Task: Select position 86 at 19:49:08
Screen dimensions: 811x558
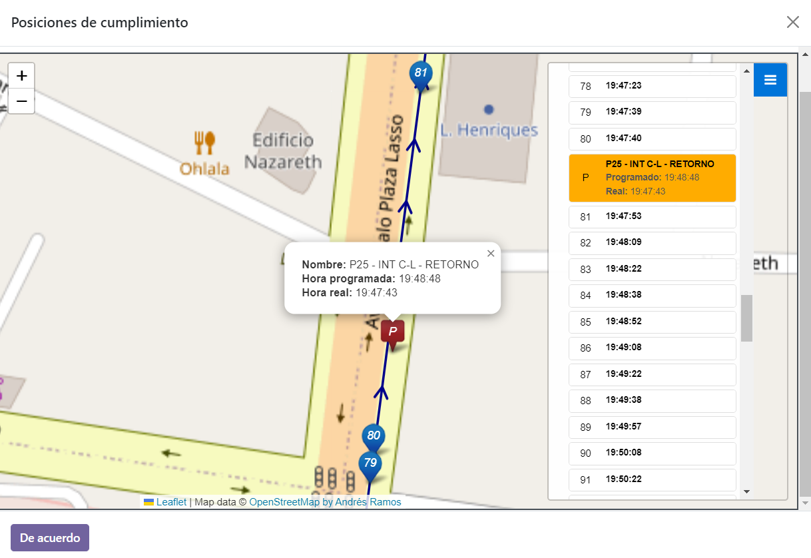Action: click(x=653, y=348)
